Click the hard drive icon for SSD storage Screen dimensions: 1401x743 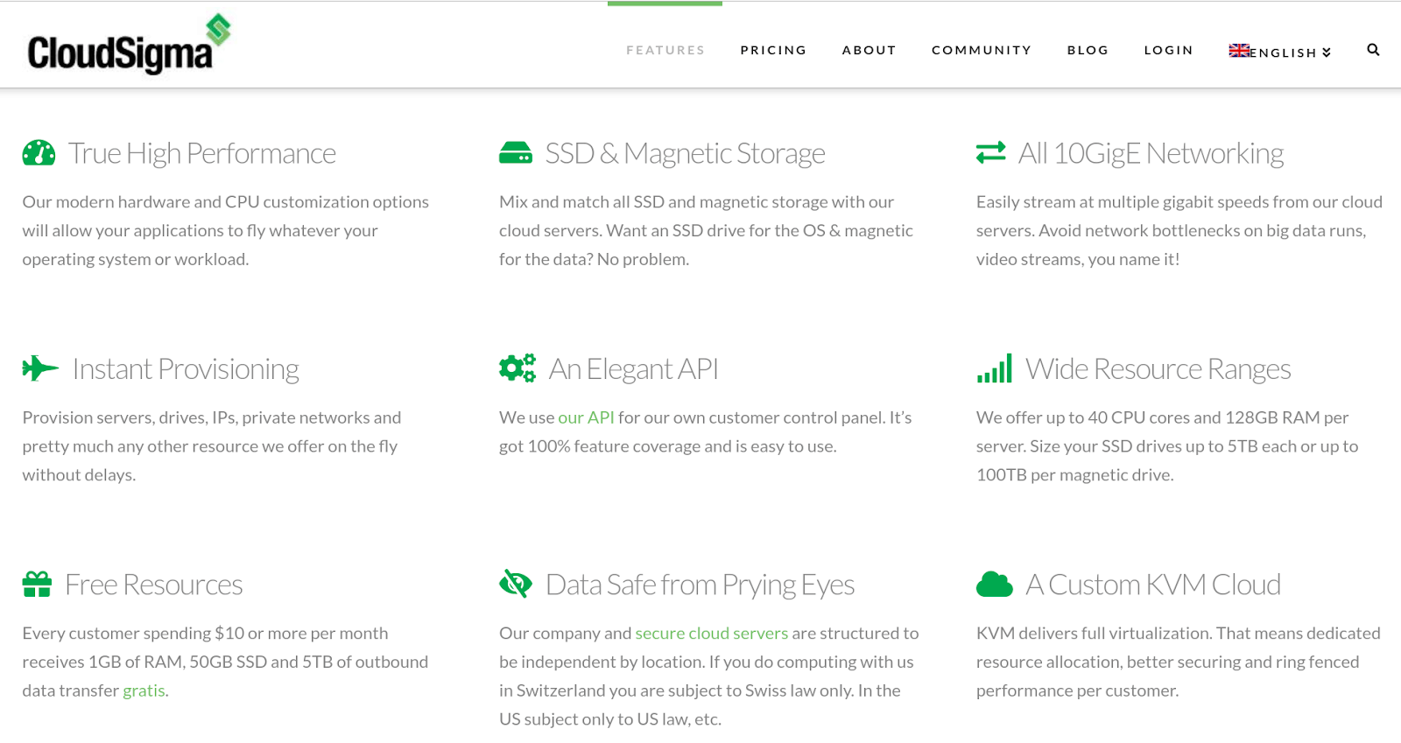pos(516,153)
